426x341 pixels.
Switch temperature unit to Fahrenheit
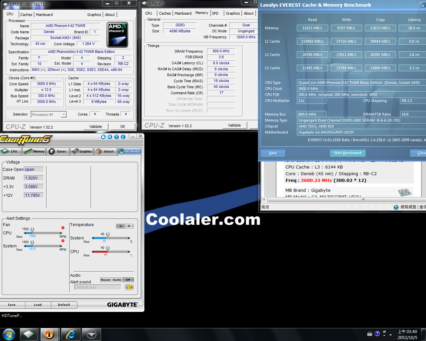(x=129, y=226)
